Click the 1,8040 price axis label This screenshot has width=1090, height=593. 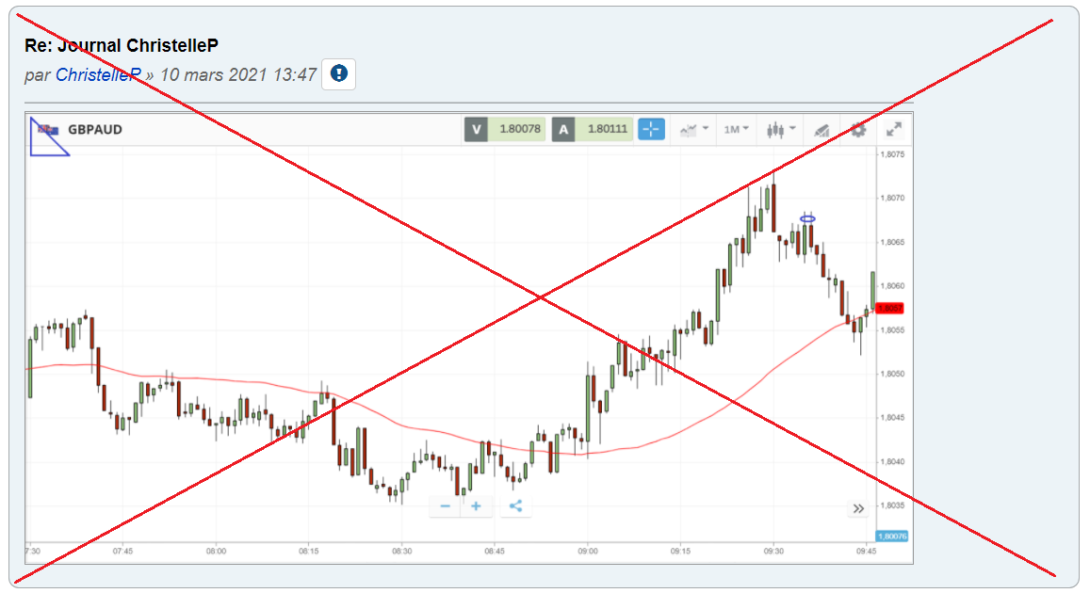point(892,462)
